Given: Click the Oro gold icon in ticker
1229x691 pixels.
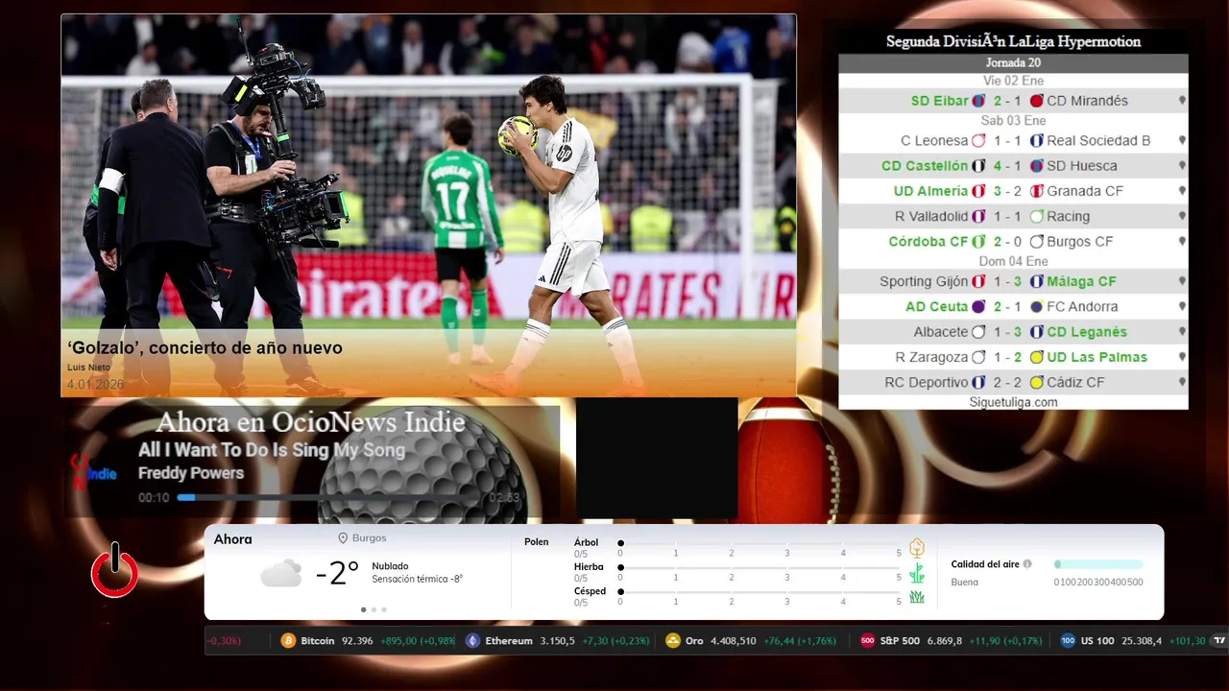Looking at the screenshot, I should [673, 641].
